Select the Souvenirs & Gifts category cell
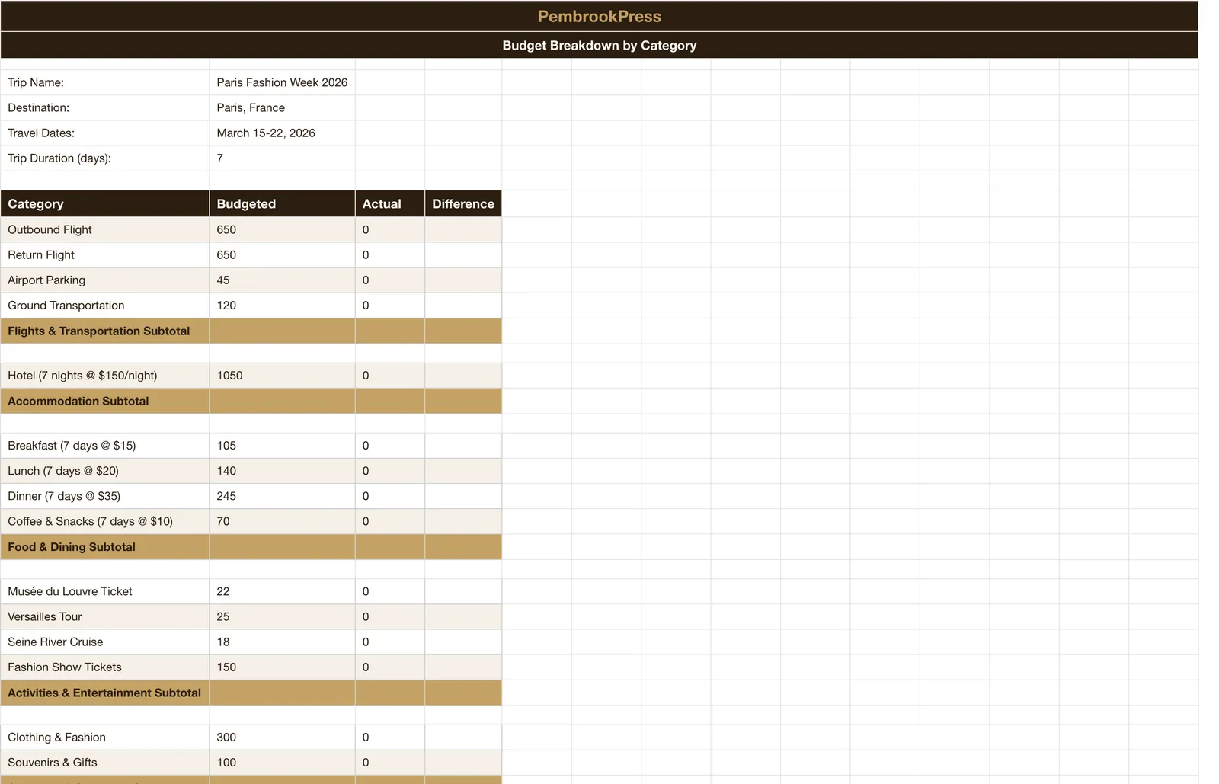 105,762
